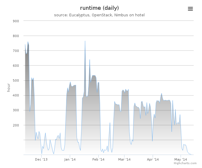The image size is (202, 168).
Task: Click the y-axis label 400
Action: pos(16,95)
